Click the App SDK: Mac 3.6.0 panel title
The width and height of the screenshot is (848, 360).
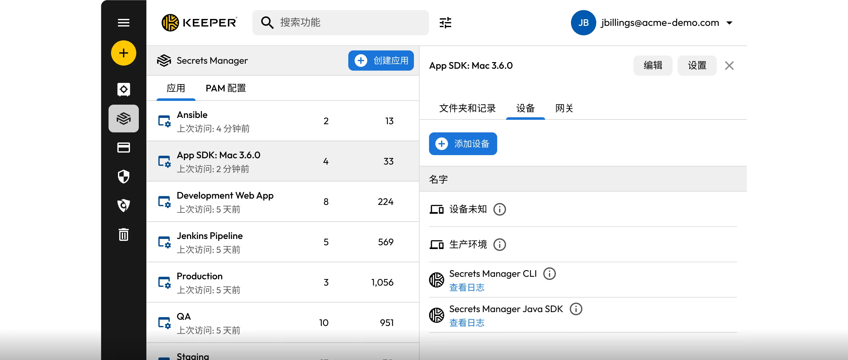click(x=471, y=66)
